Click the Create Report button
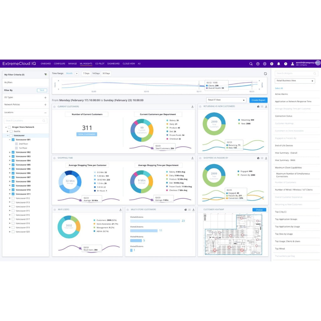The image size is (321, 321). point(258,100)
